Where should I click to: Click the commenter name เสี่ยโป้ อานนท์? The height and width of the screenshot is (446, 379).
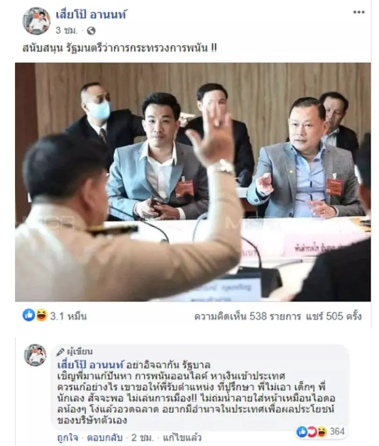(91, 364)
